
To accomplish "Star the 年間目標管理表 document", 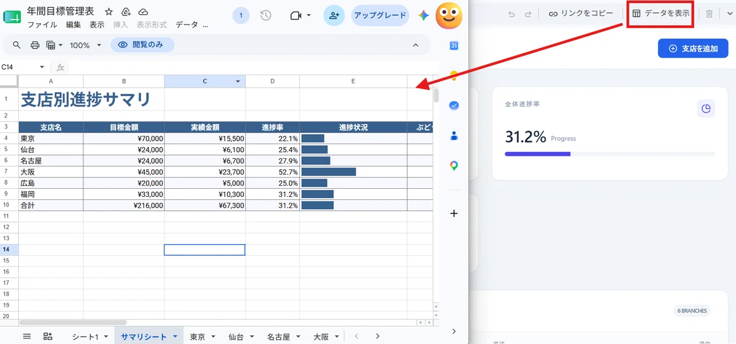I will click(x=109, y=12).
